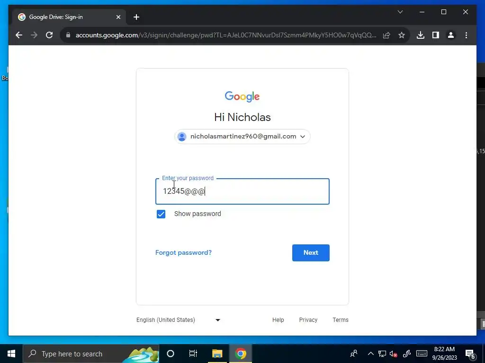Click the Chrome taskbar icon
Image resolution: width=485 pixels, height=363 pixels.
pos(240,354)
